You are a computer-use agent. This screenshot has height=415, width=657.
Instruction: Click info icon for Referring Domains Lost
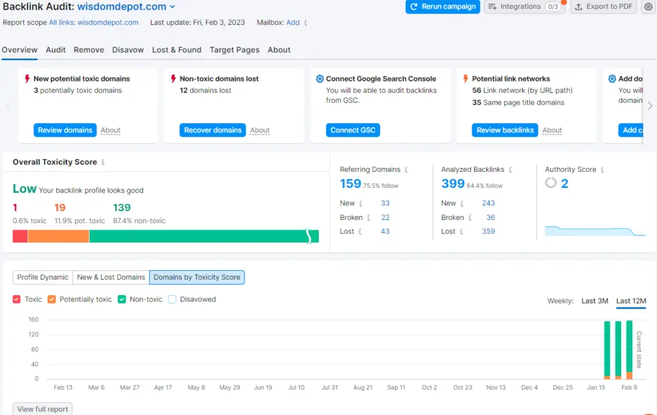click(359, 232)
